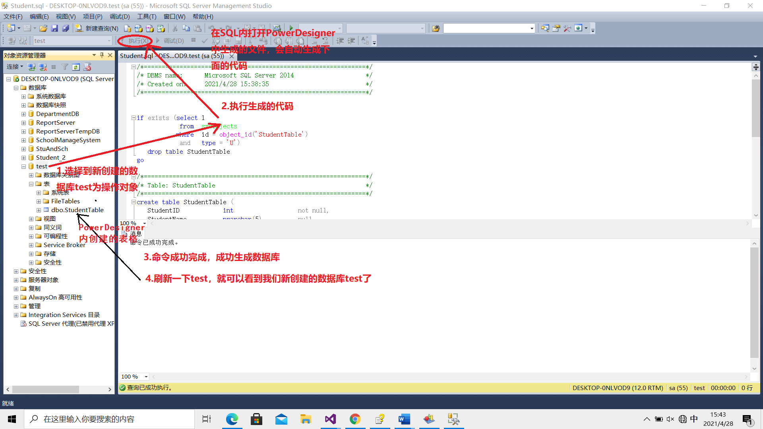Click New Query (新建查询) button
Image resolution: width=763 pixels, height=429 pixels.
point(97,28)
